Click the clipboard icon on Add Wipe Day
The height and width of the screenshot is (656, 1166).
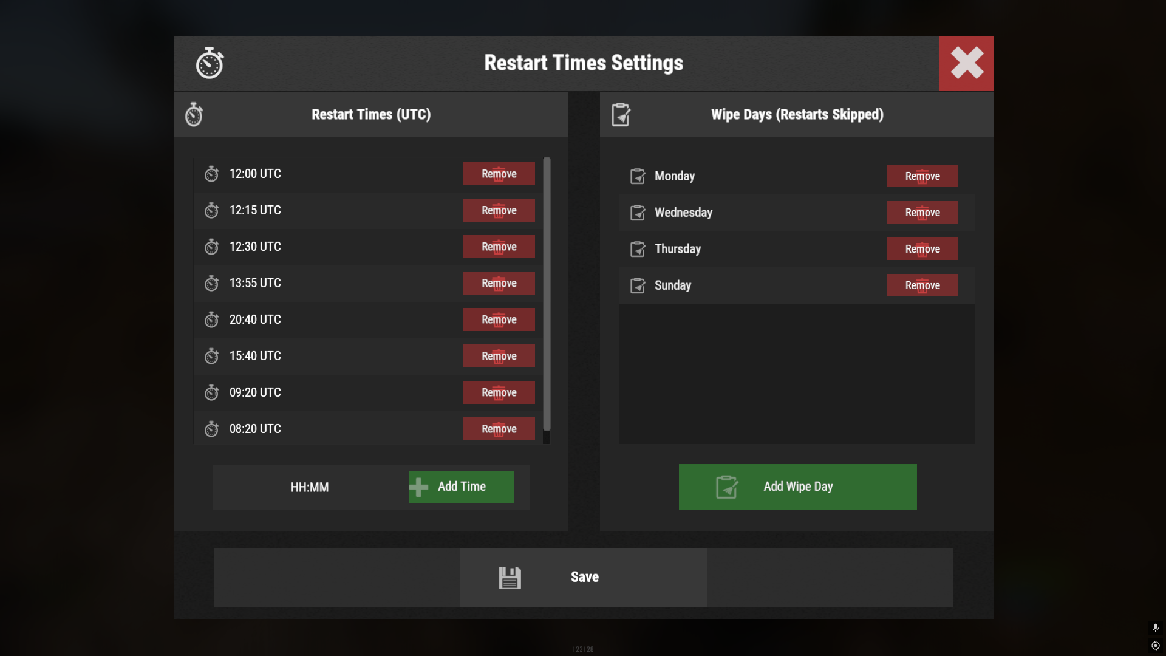click(727, 487)
